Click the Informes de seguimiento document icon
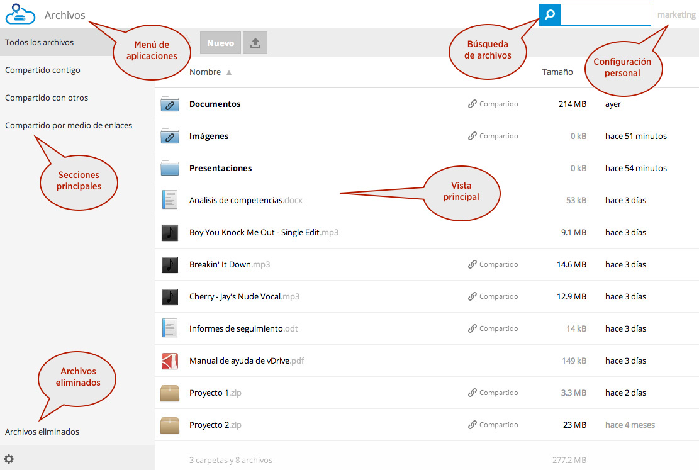The width and height of the screenshot is (699, 470). [170, 328]
